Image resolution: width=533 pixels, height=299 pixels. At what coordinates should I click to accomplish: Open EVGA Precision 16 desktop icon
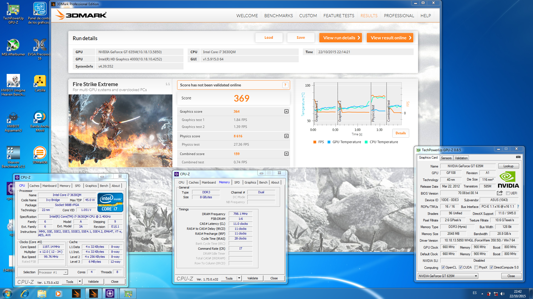tap(39, 49)
